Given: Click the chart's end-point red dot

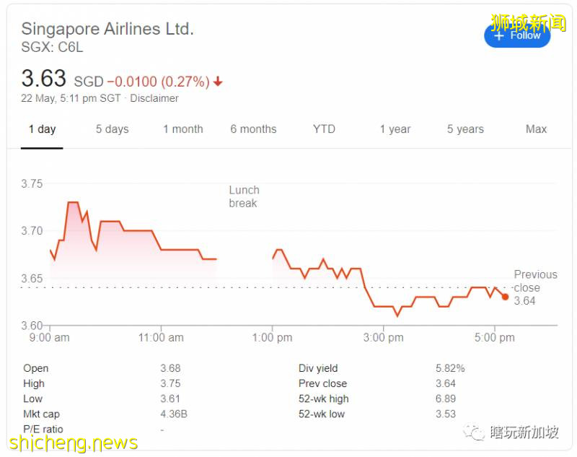Looking at the screenshot, I should click(505, 297).
